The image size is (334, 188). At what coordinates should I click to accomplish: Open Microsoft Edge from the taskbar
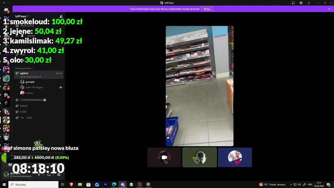pyautogui.click(x=114, y=185)
